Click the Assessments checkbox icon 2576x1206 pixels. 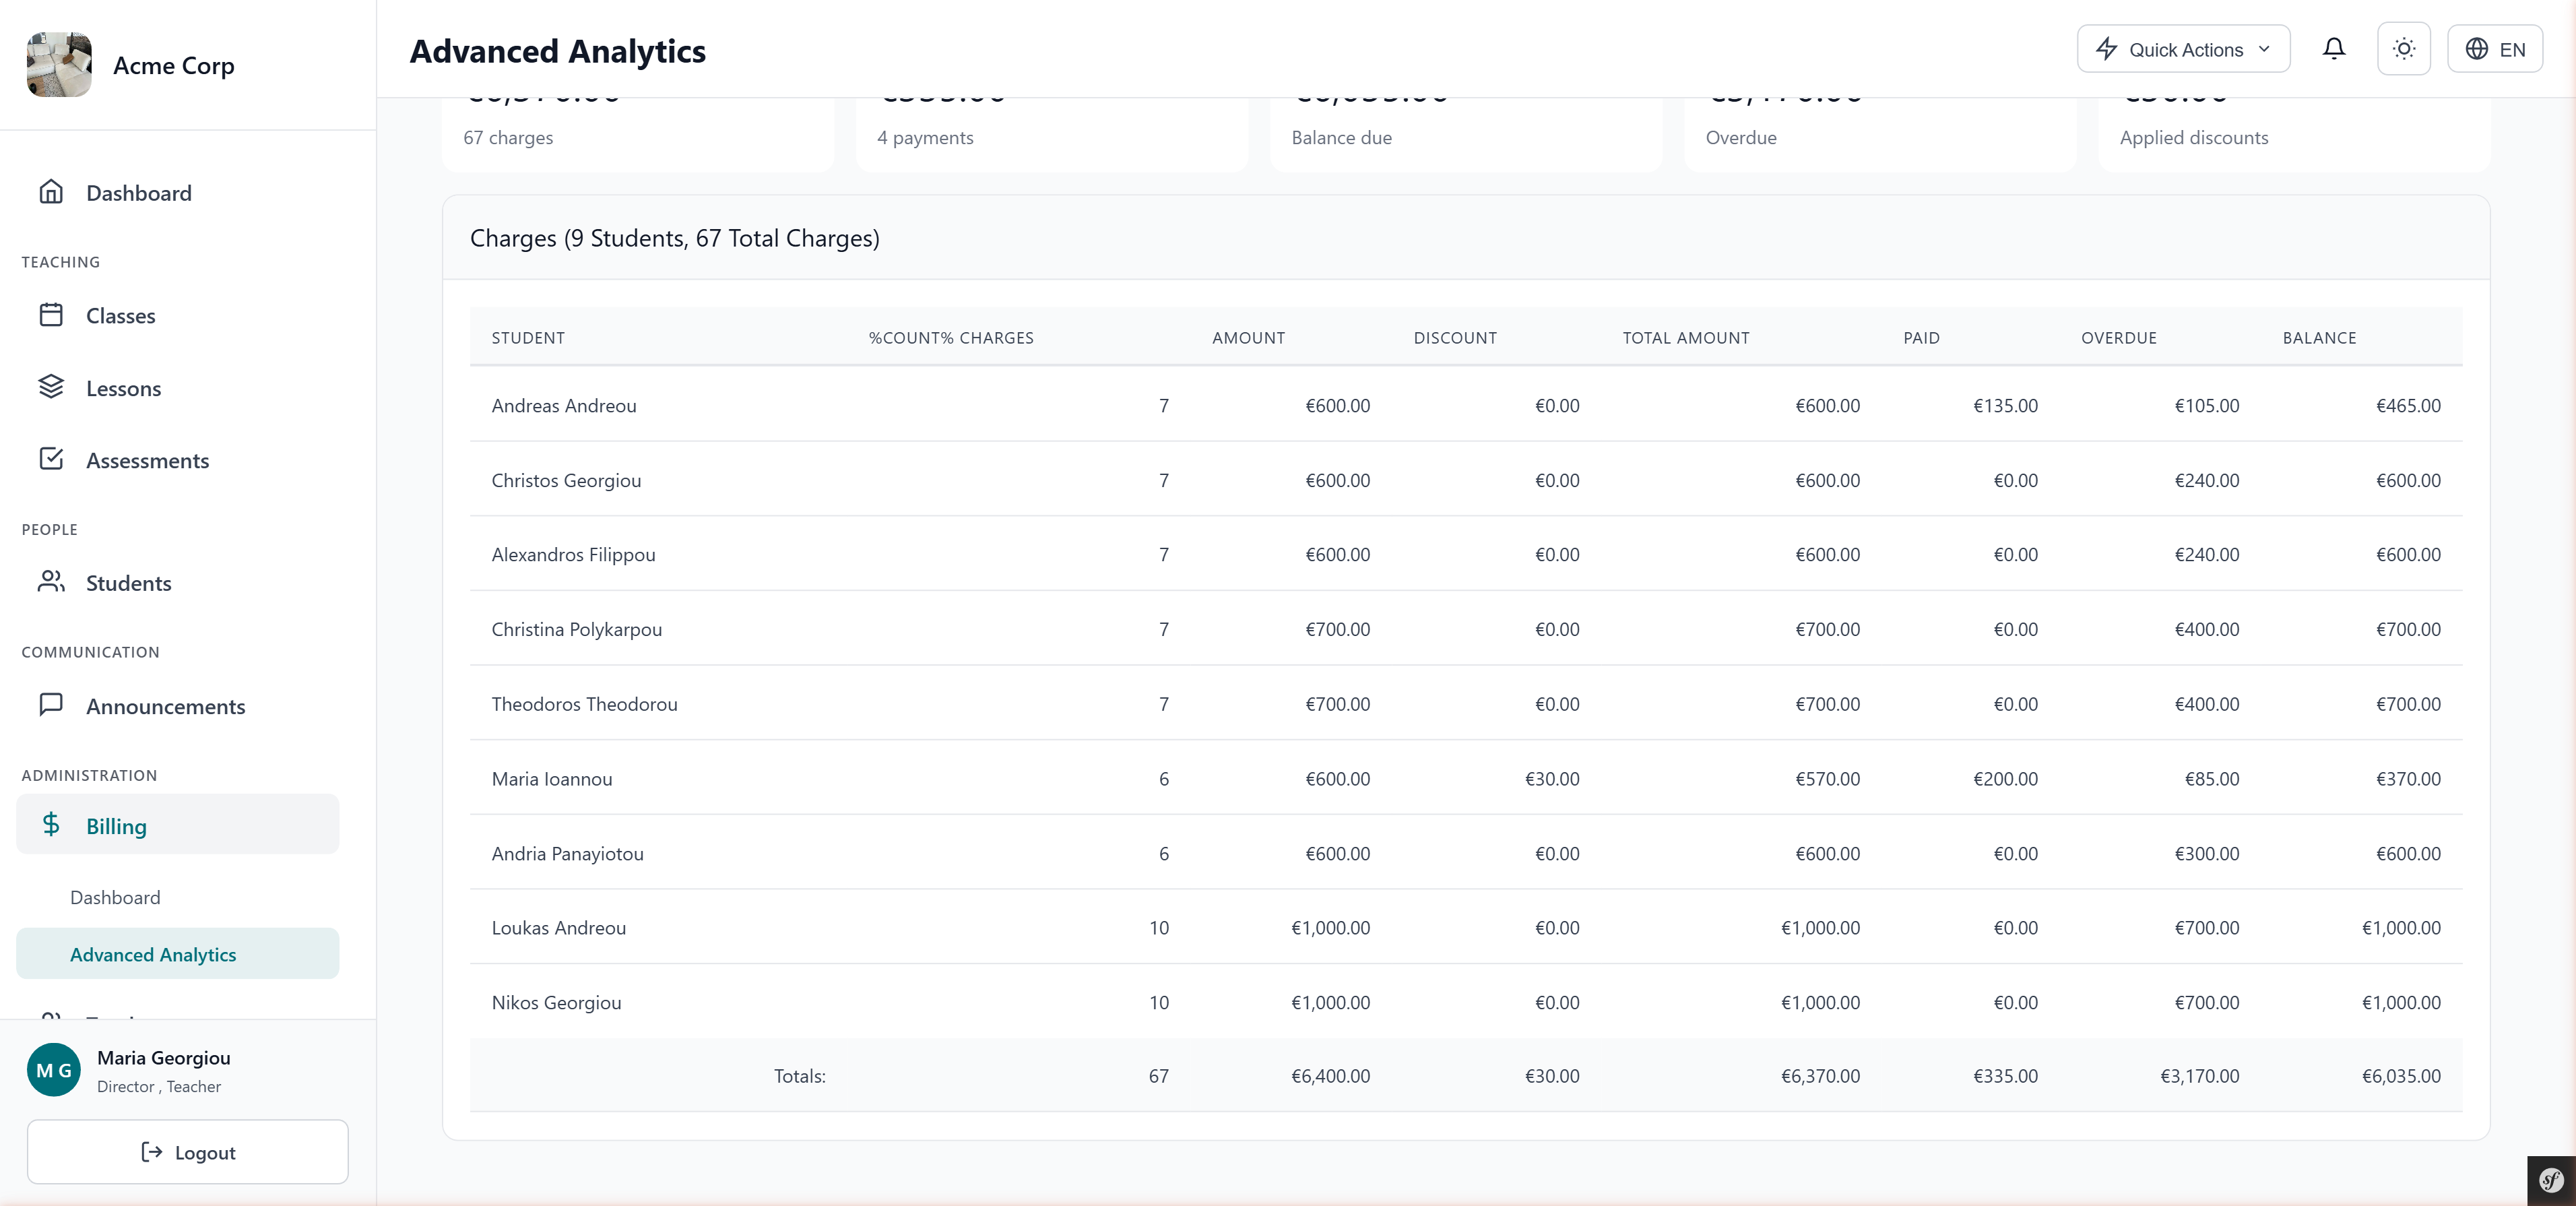51,459
